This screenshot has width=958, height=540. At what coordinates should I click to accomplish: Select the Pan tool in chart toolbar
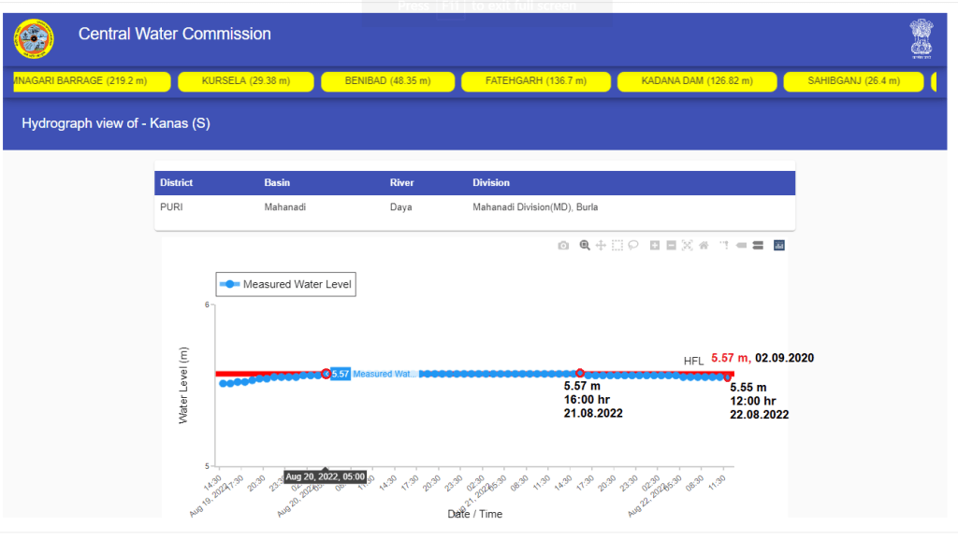coord(601,246)
